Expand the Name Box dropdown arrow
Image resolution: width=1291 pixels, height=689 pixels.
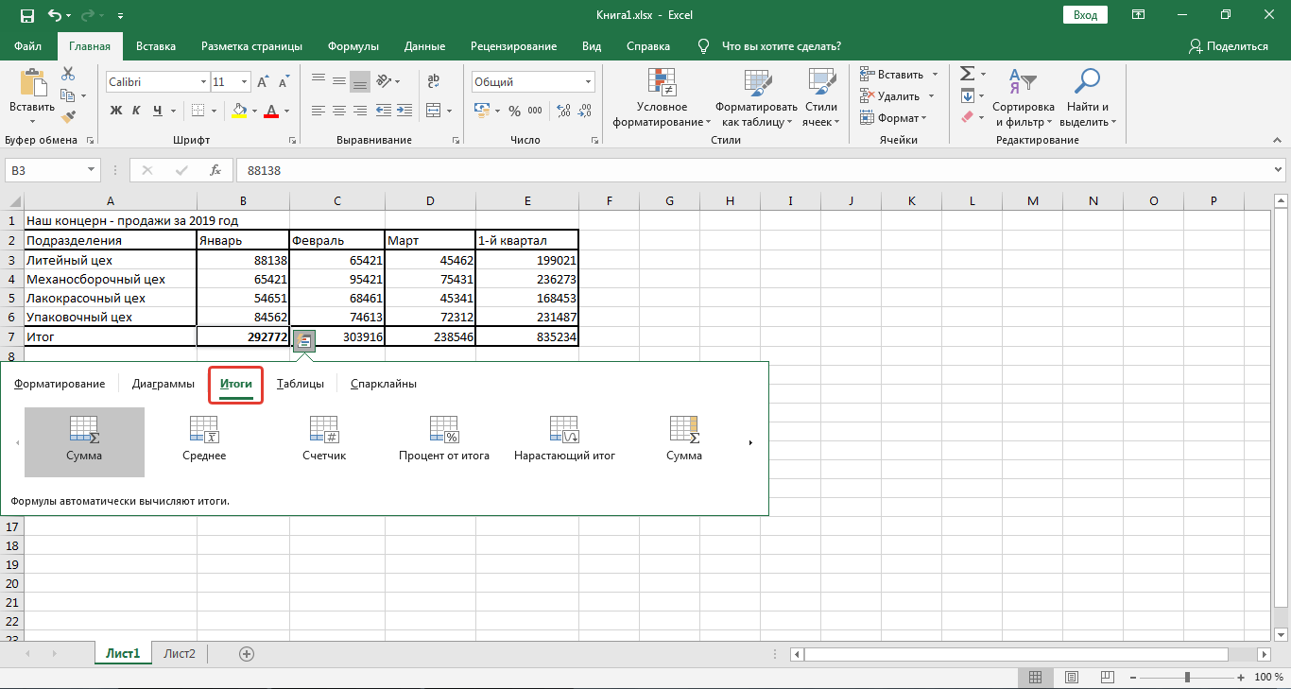click(92, 170)
